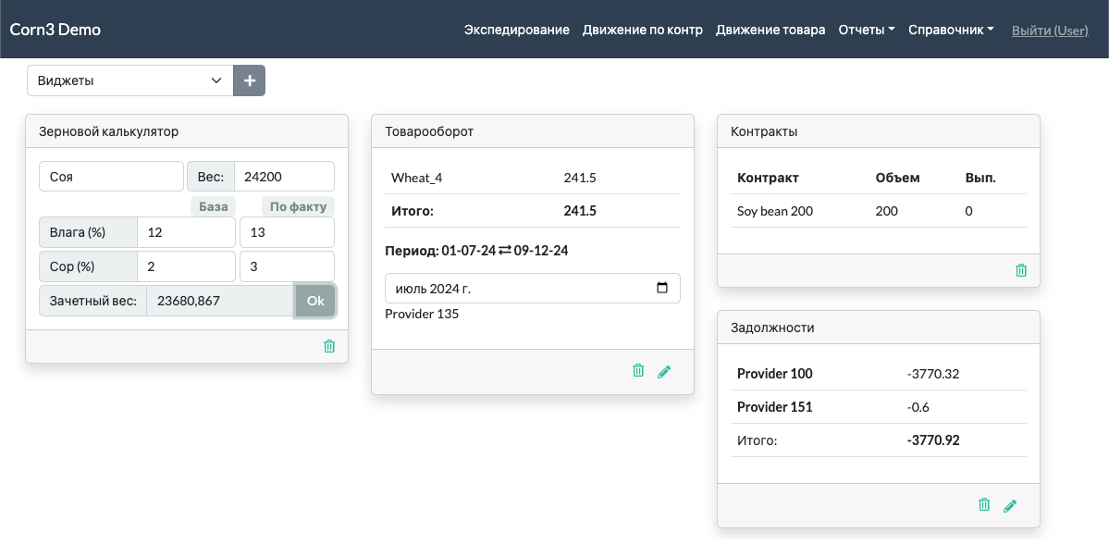Expand the Справочник dropdown menu

coord(951,30)
